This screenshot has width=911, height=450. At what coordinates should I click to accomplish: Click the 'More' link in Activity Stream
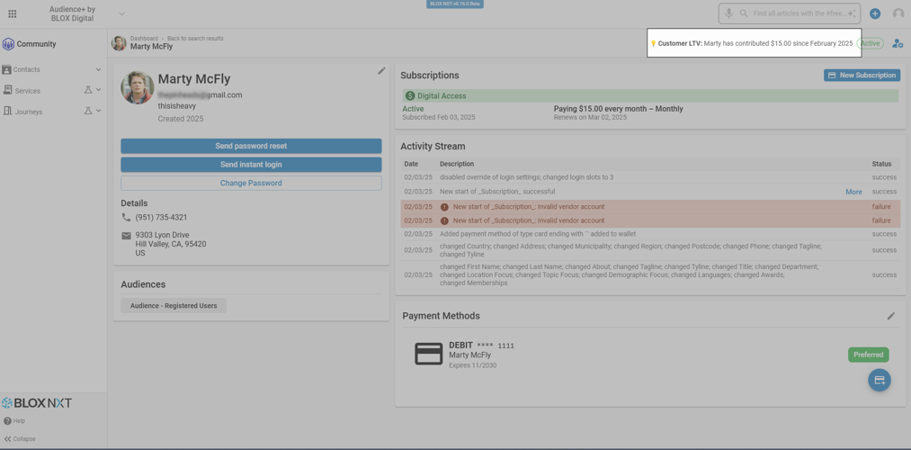[853, 192]
